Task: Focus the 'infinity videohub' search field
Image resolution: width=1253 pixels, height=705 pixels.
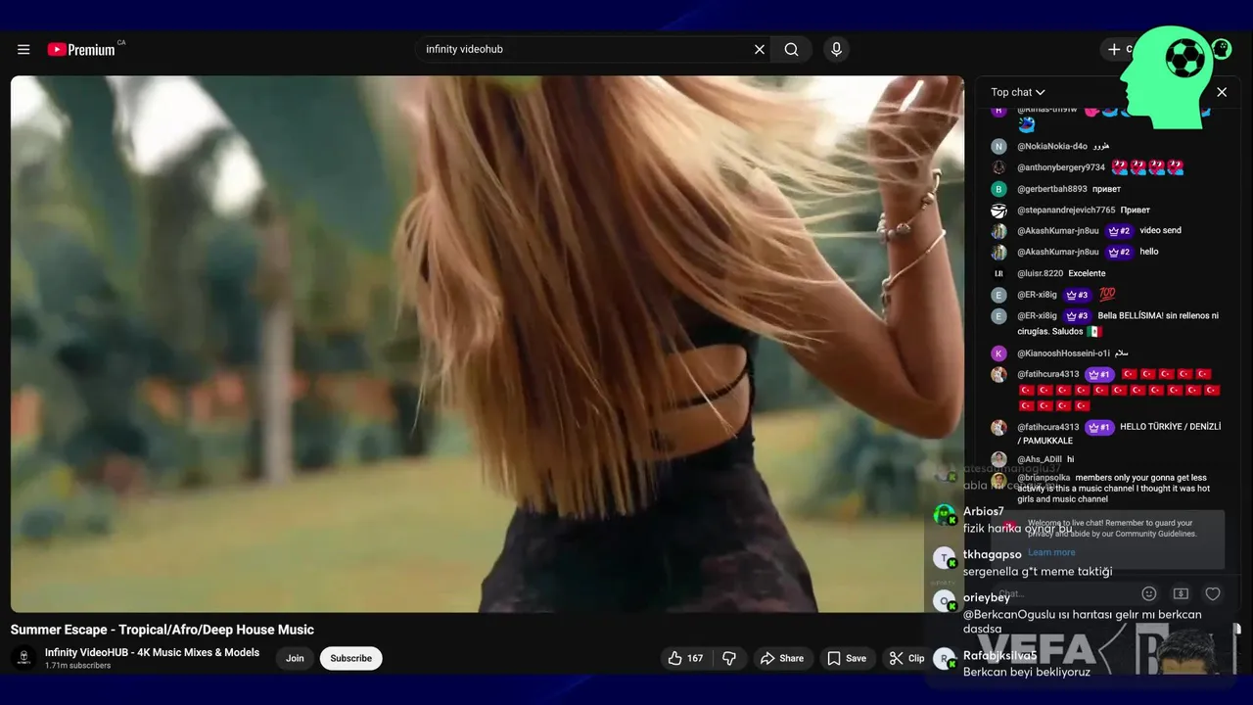Action: [585, 49]
